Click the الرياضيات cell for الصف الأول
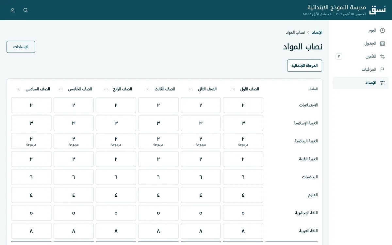Viewport: 392px width, 245px height. click(x=243, y=177)
